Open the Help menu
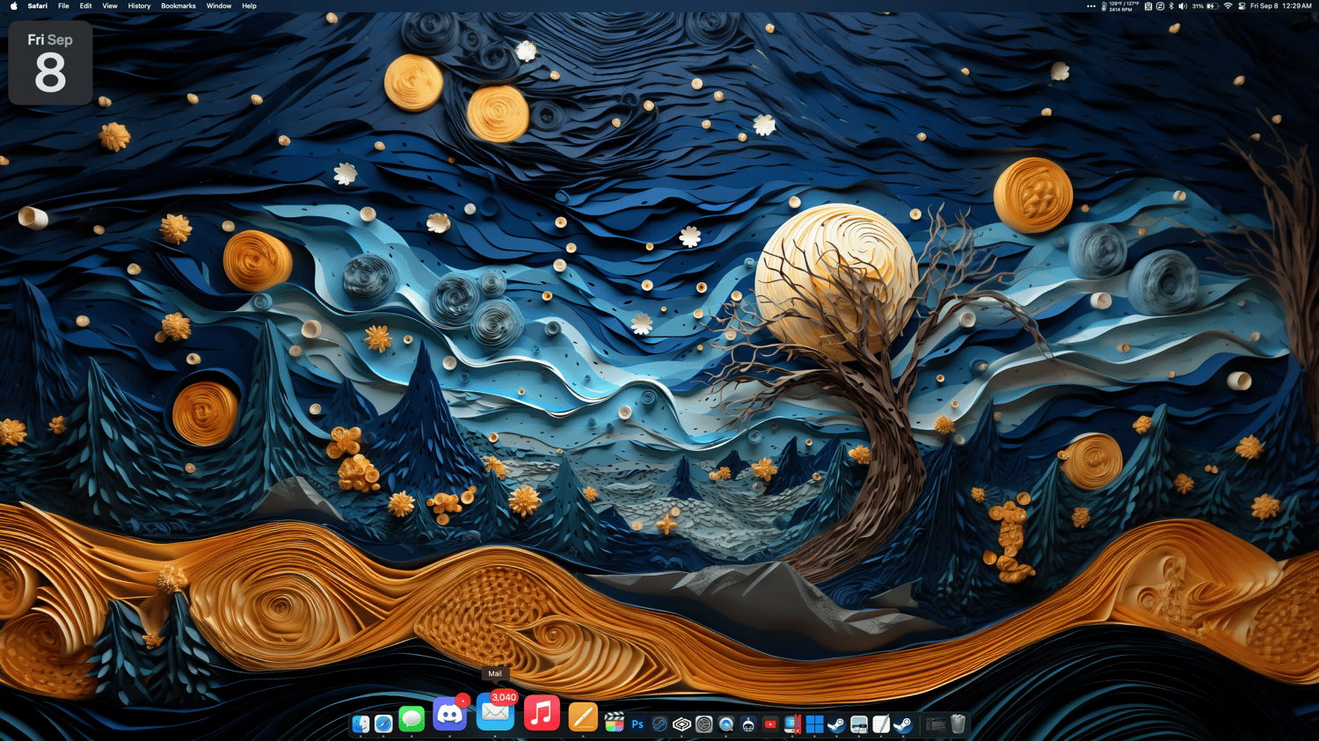The height and width of the screenshot is (741, 1319). pyautogui.click(x=250, y=6)
